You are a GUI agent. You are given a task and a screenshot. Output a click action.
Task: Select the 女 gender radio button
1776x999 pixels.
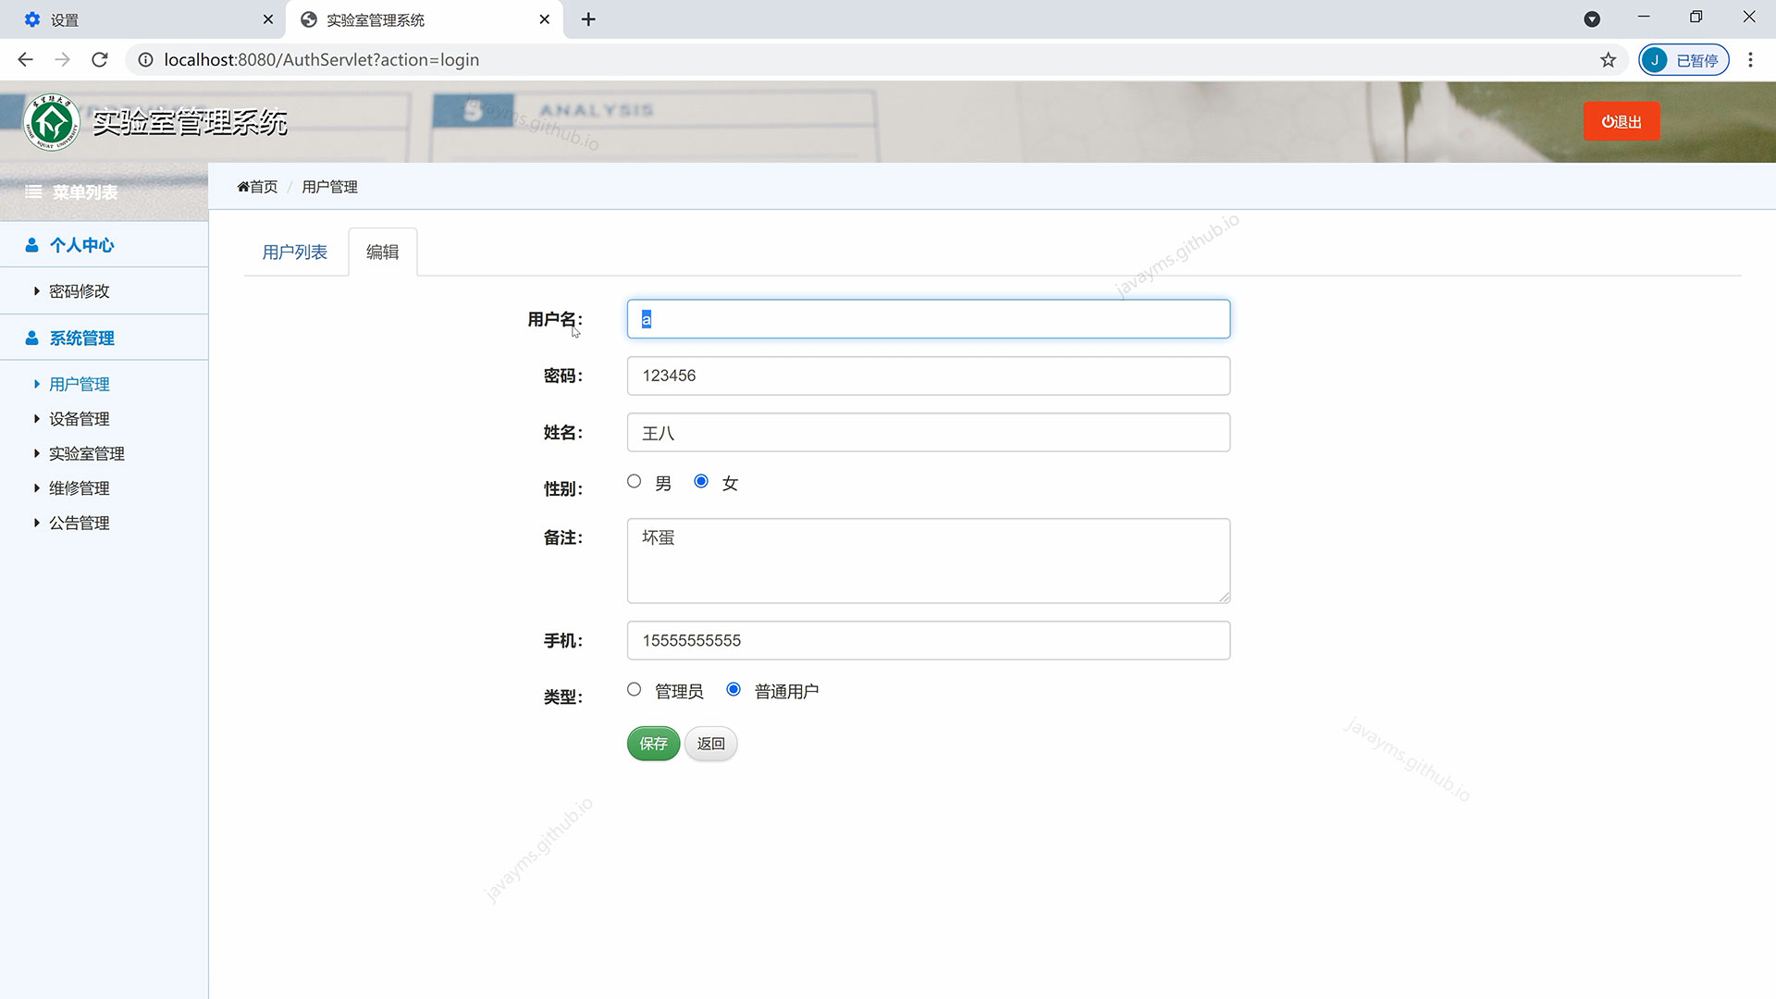click(701, 481)
